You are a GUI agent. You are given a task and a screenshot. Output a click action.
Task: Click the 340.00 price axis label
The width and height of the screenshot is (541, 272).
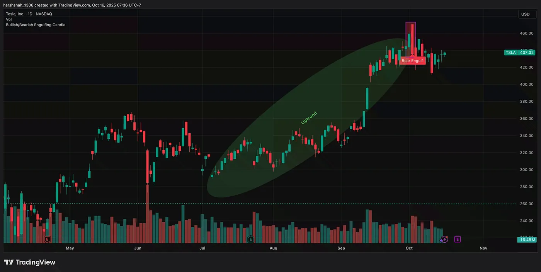(526, 136)
